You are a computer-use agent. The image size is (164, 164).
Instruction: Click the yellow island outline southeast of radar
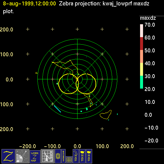tap(106, 115)
